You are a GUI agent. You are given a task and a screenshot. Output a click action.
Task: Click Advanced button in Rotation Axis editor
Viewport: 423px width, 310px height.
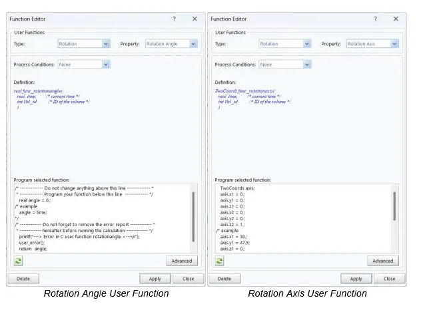382,261
